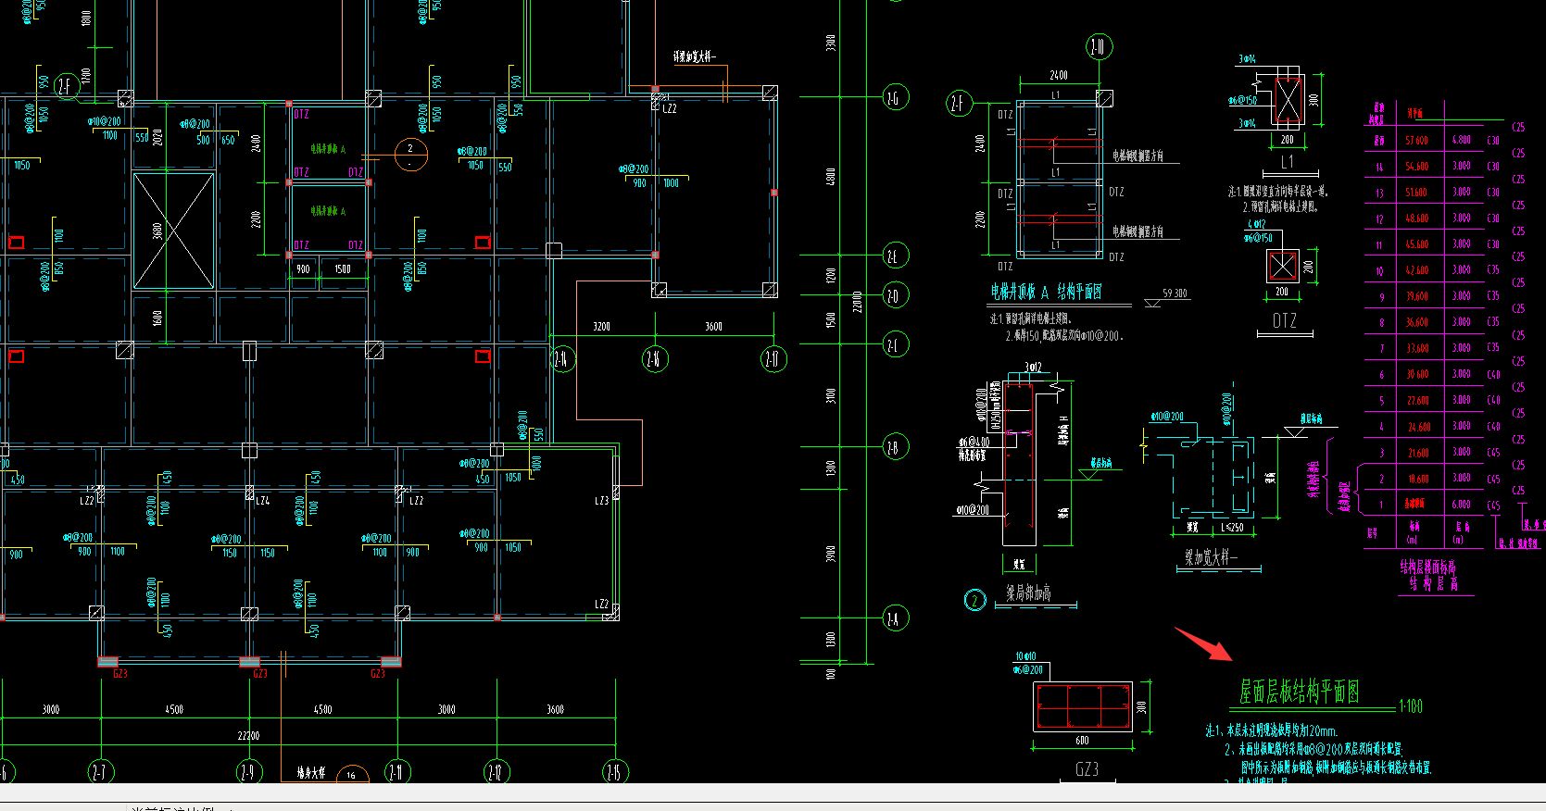Select grid bubble 2-17
Image resolution: width=1546 pixels, height=811 pixels.
tap(773, 359)
